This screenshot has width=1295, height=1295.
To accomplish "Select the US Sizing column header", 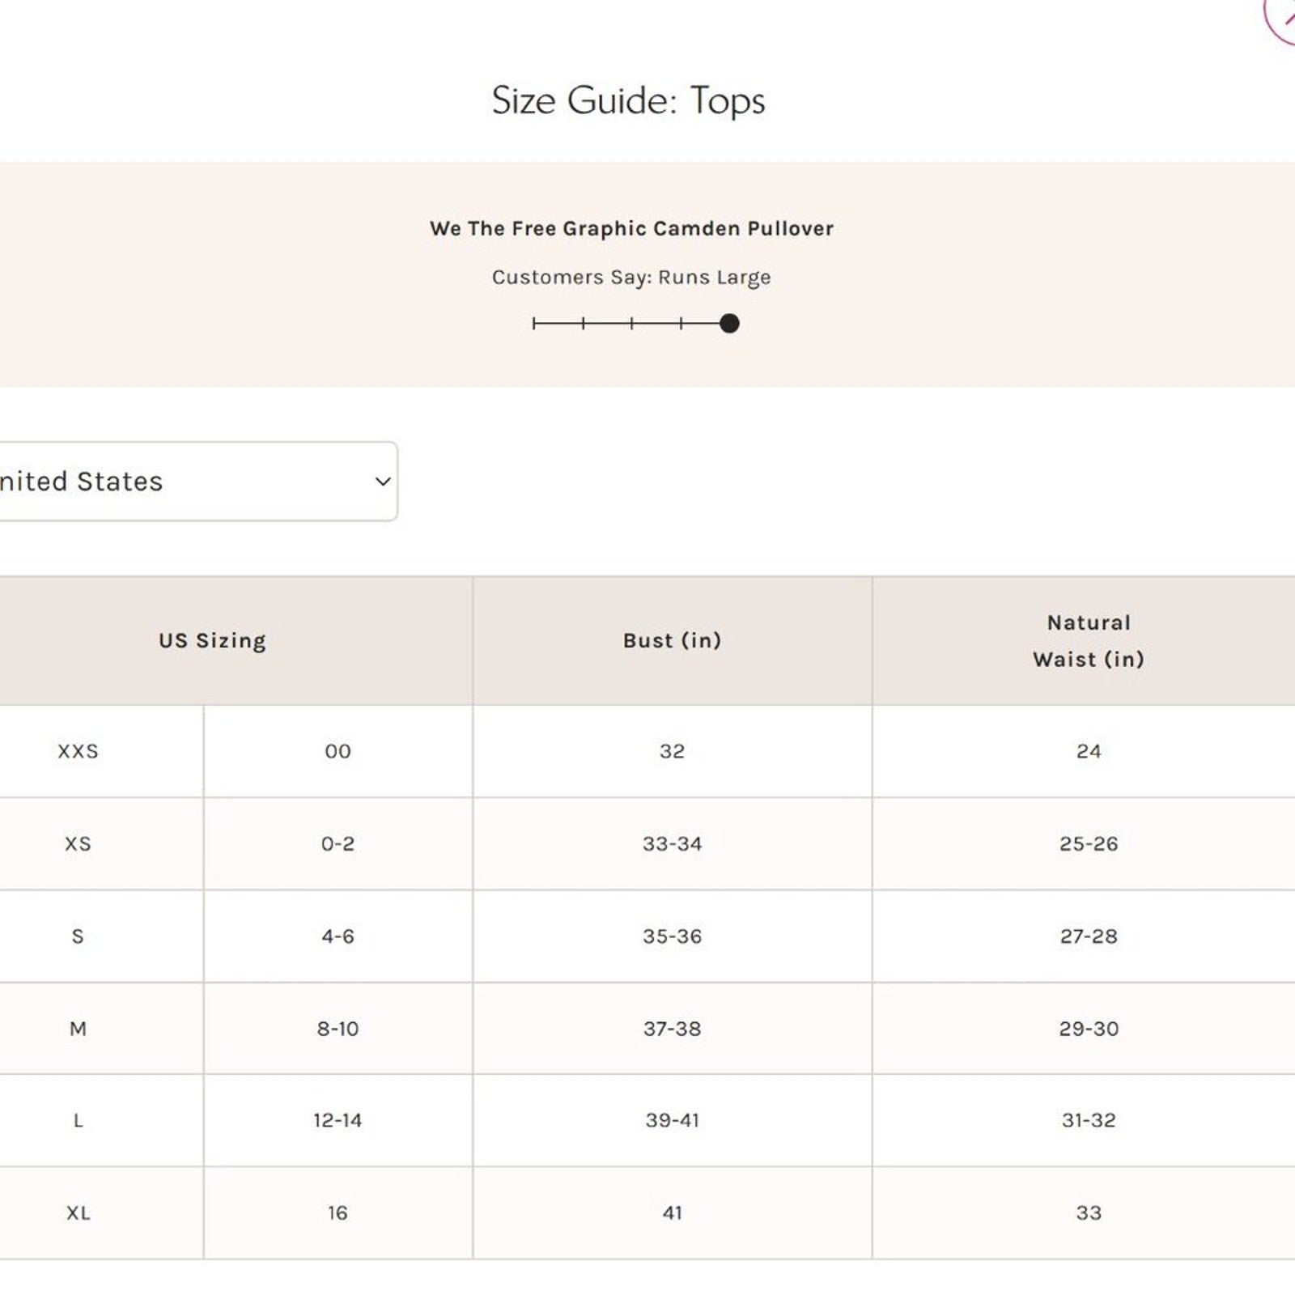I will coord(212,640).
